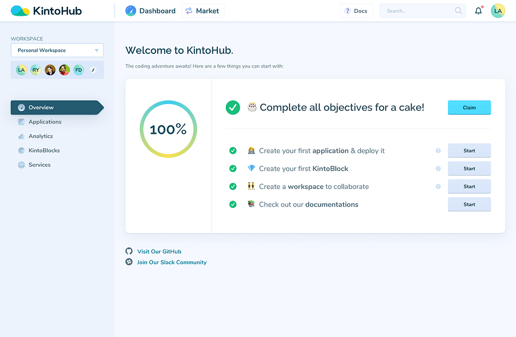Click the Welcome to KintoHub heading
The width and height of the screenshot is (516, 337).
click(x=179, y=51)
